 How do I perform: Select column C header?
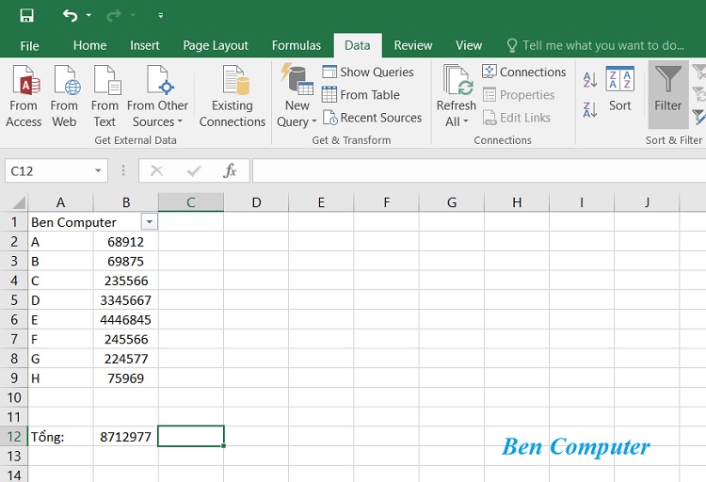pos(191,202)
